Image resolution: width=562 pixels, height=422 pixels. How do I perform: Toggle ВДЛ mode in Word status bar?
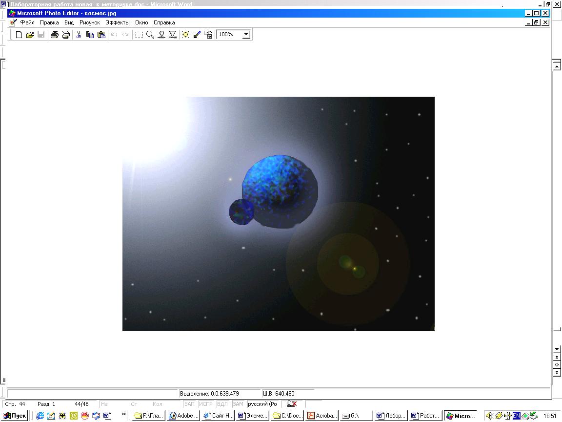[222, 404]
